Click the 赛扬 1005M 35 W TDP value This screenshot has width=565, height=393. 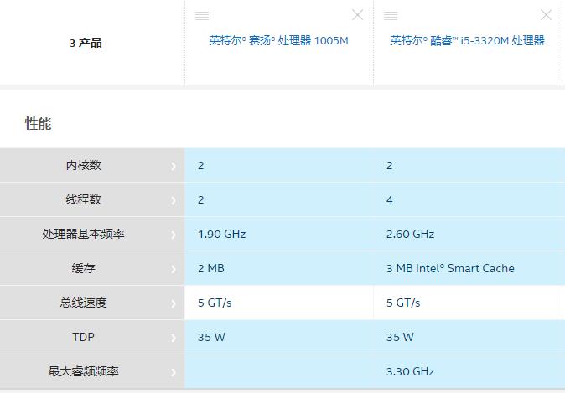coord(211,337)
